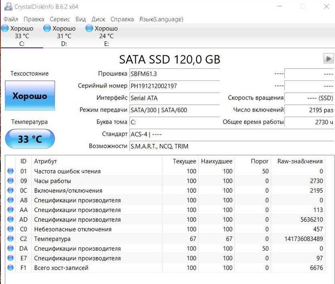Viewport: 335px width, 284px height.
Task: Click the blue Хорошо health status button
Action: click(x=30, y=96)
